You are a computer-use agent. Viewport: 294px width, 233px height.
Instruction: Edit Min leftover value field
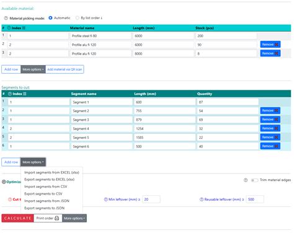click(151, 200)
